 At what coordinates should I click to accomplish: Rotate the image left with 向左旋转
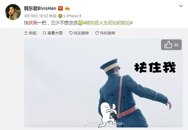pos(79,33)
